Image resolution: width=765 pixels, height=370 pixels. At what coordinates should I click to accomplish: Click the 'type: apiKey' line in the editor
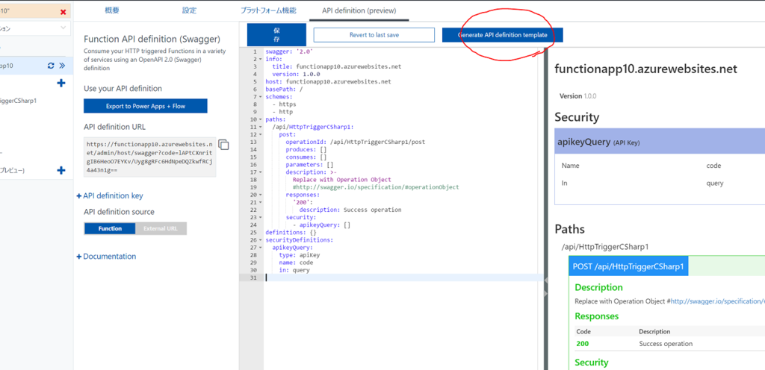point(300,255)
